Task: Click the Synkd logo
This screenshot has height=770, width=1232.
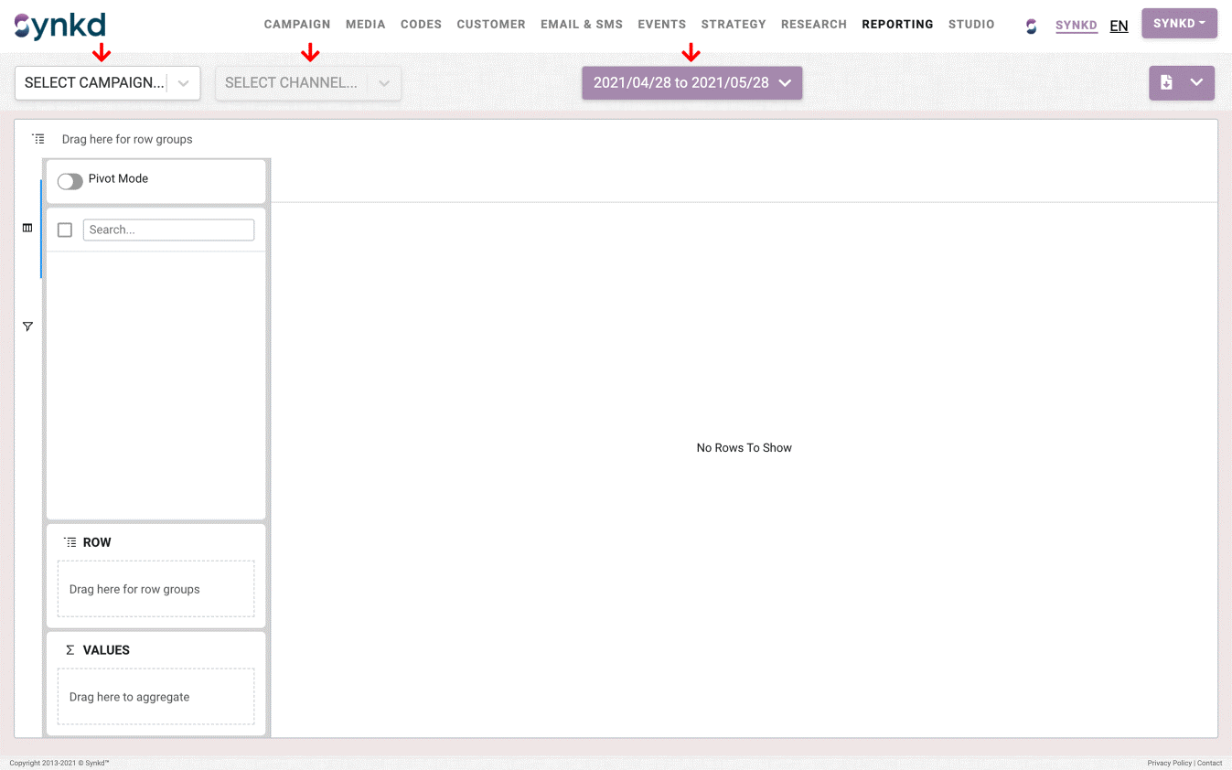Action: click(59, 25)
